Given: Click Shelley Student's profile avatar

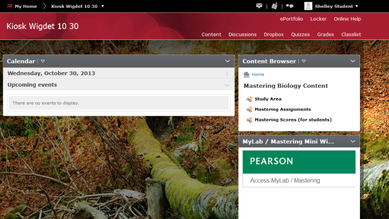Looking at the screenshot, I should pyautogui.click(x=308, y=6).
